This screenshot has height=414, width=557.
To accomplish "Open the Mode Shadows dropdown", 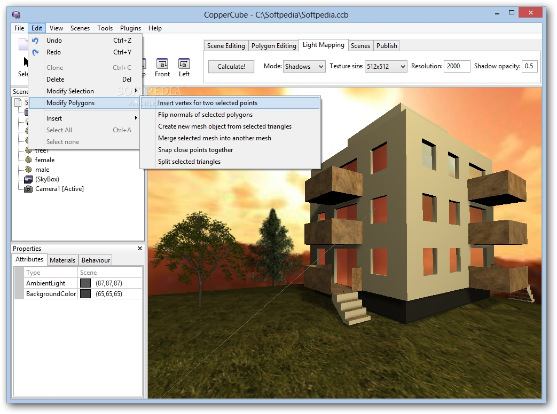I will [304, 66].
